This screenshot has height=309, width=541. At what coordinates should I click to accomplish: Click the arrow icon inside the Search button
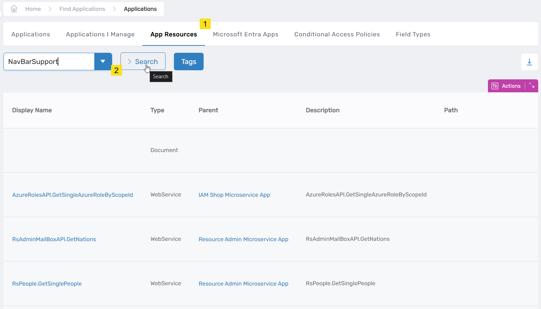click(129, 61)
